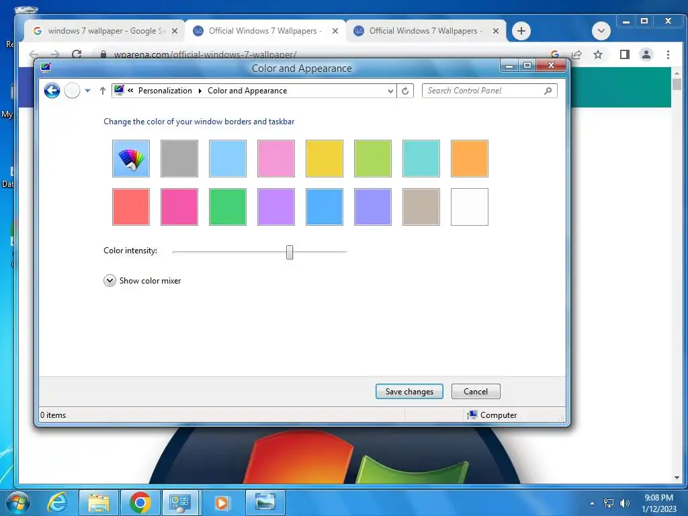688x516 pixels.
Task: Open Chrome profile avatar
Action: pos(646,54)
